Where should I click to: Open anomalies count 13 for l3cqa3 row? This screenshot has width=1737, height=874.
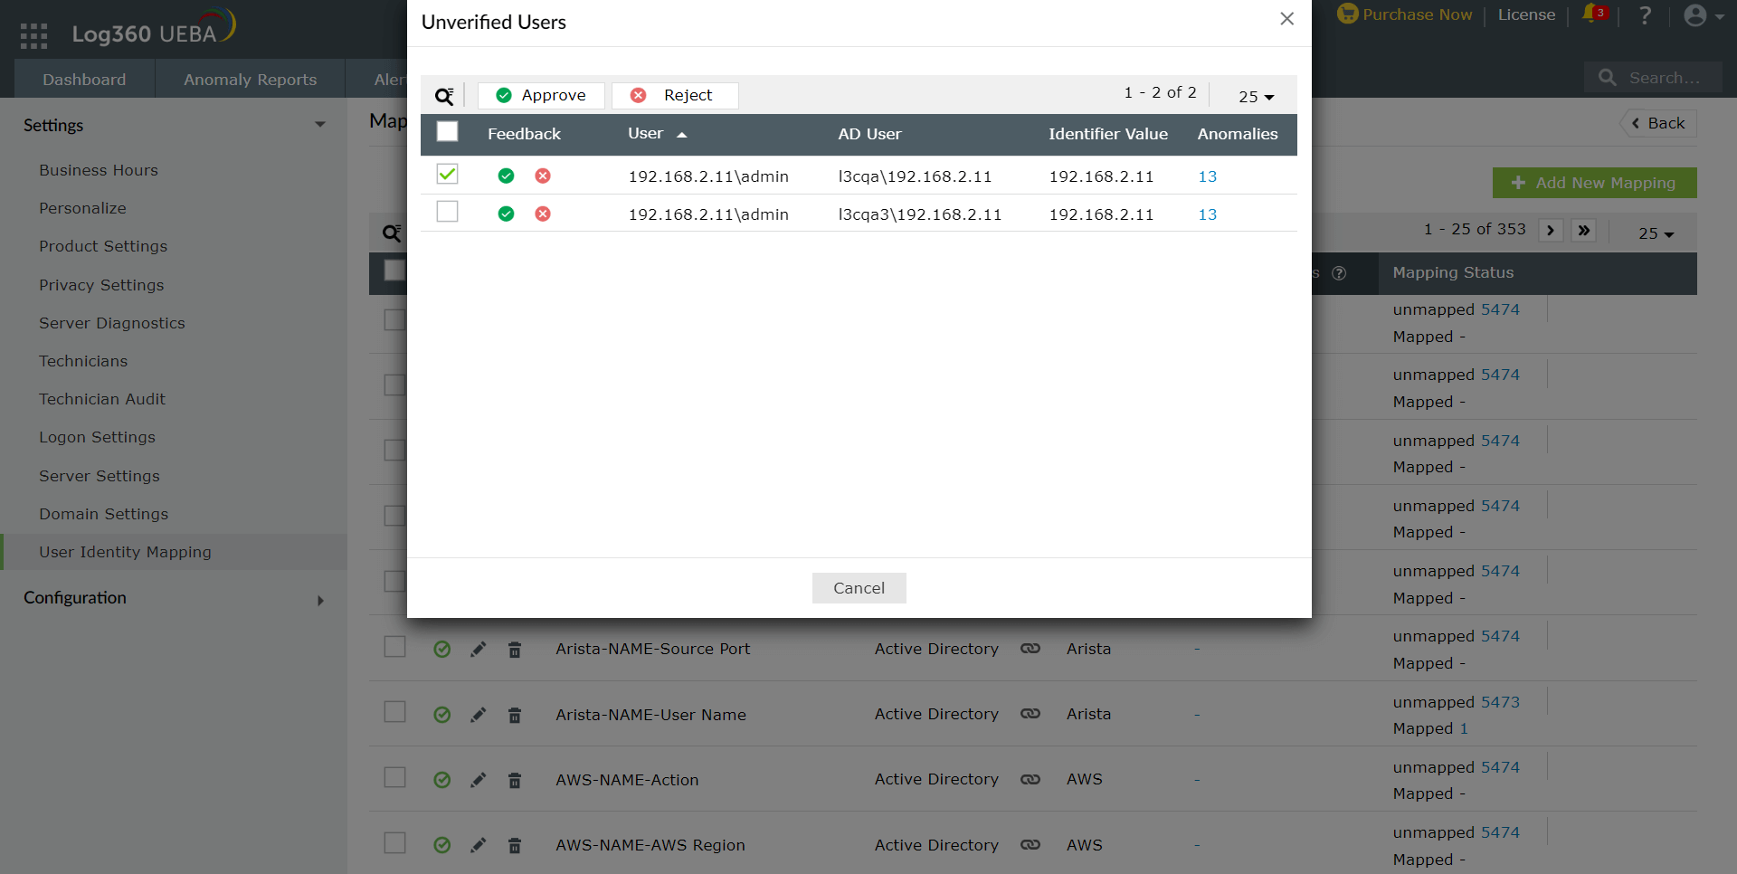click(1208, 214)
